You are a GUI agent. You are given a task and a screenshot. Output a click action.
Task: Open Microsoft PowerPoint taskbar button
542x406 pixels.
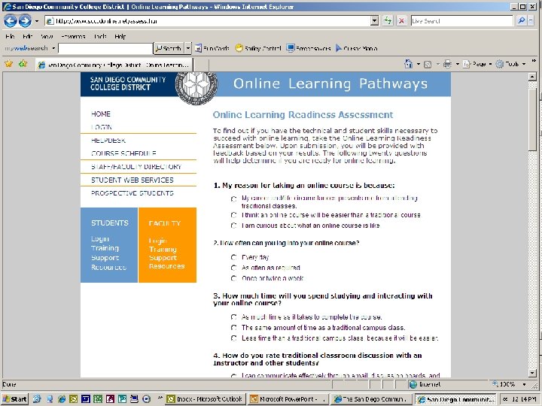coord(288,399)
